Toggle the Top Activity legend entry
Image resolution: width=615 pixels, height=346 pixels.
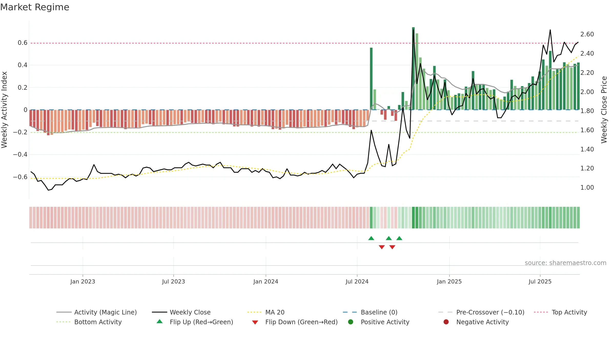point(560,312)
